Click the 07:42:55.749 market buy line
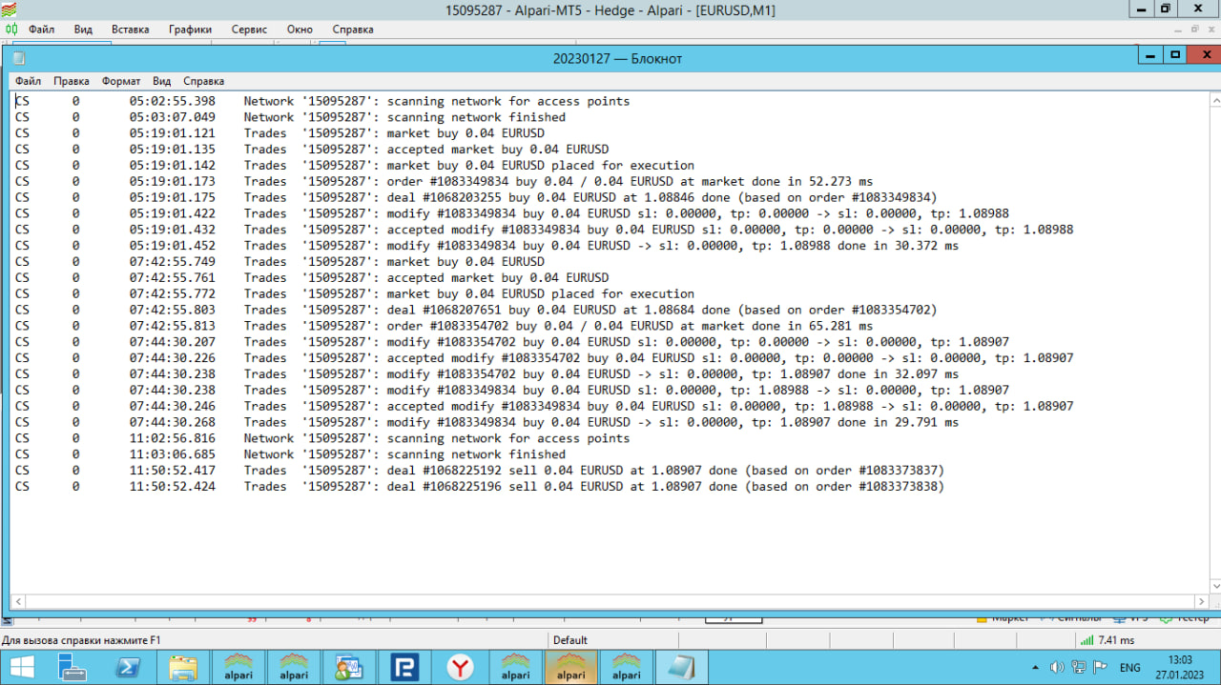1221x685 pixels. [279, 261]
